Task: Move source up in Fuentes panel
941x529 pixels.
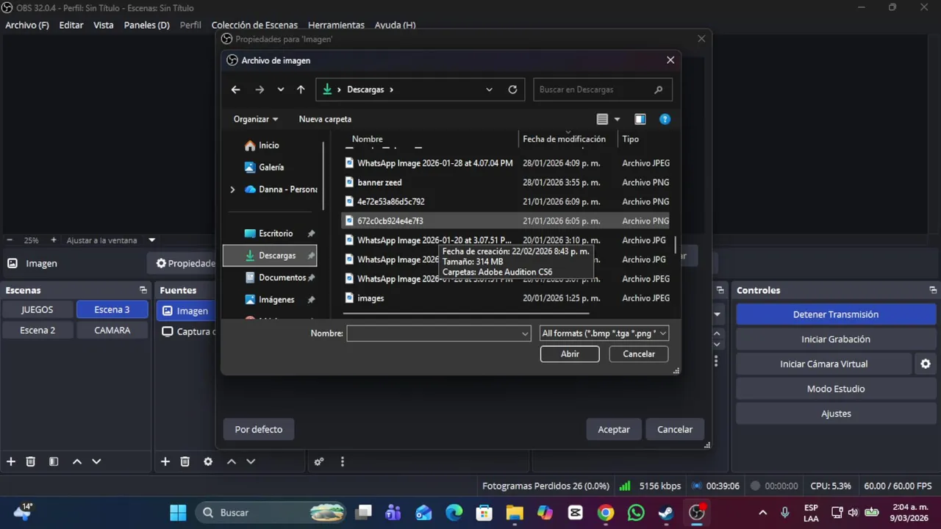Action: click(x=231, y=461)
